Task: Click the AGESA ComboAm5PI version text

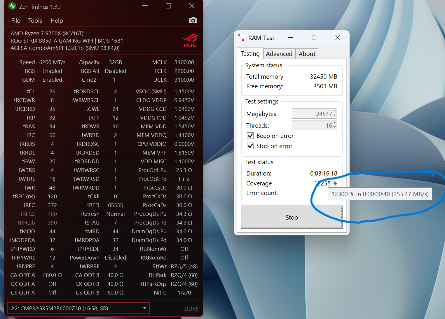Action: 65,48
